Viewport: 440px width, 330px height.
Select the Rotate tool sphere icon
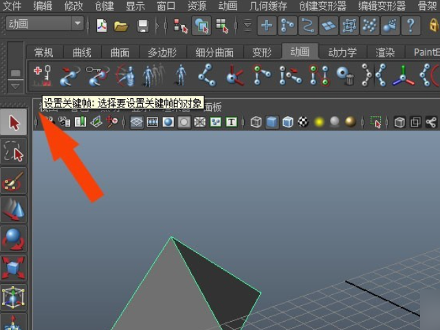tap(14, 239)
